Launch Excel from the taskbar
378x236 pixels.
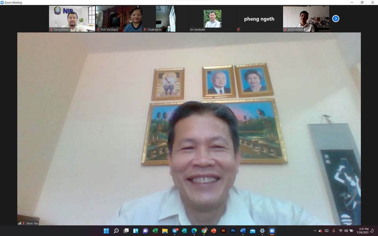(155, 231)
